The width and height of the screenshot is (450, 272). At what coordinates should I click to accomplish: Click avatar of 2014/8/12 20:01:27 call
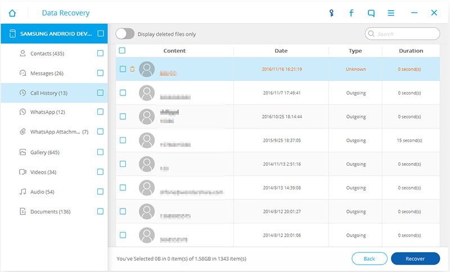147,211
